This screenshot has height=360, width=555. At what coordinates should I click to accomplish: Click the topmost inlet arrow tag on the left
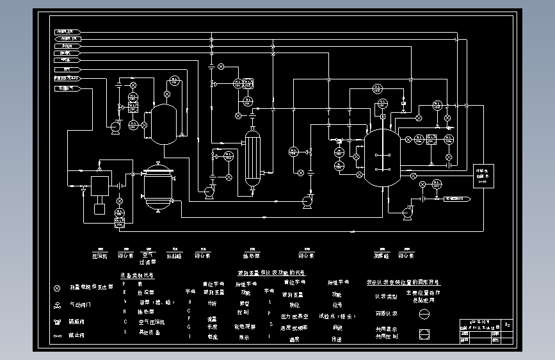tap(68, 32)
